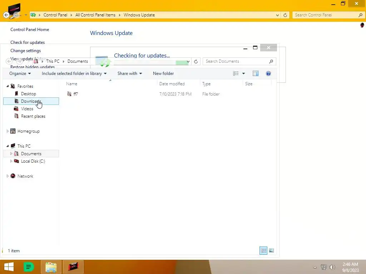Open File Explorer on the taskbar
This screenshot has height=274, width=366.
(x=51, y=267)
